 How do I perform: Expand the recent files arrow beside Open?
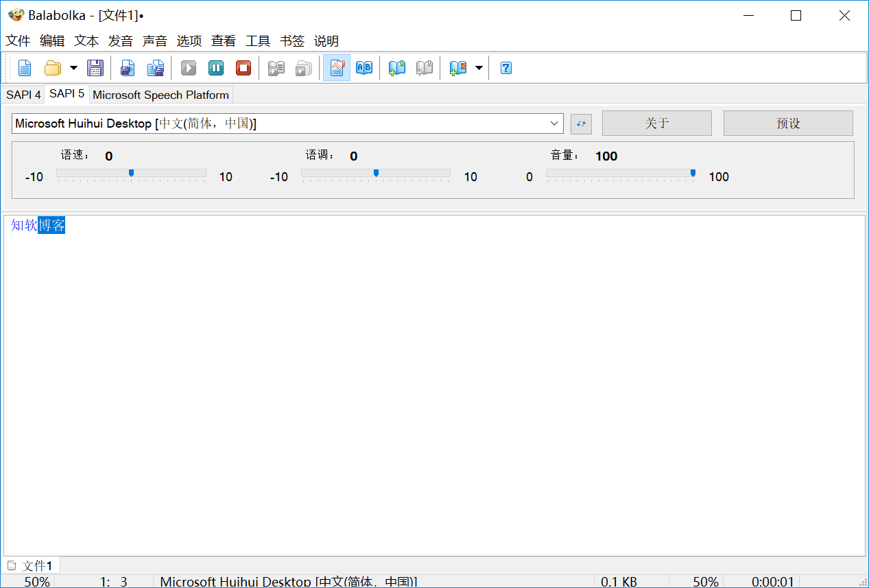click(73, 68)
